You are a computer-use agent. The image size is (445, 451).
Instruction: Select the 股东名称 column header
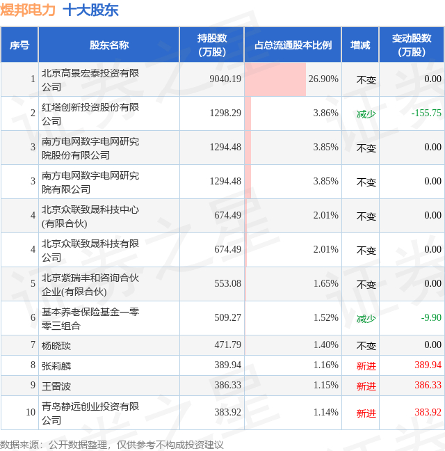109,45
